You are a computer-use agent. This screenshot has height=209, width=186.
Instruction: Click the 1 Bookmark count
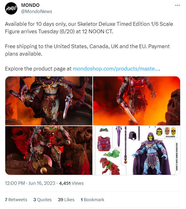(x=92, y=200)
